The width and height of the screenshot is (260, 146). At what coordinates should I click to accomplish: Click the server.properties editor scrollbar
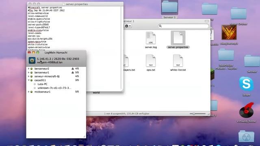click(x=122, y=48)
